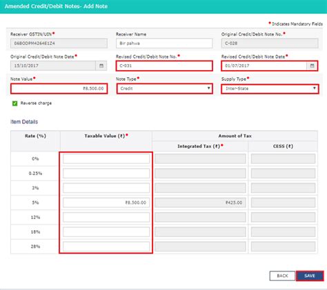Image resolution: width=327 pixels, height=290 pixels.
Task: Click the 28% rate label
Action: pos(35,247)
